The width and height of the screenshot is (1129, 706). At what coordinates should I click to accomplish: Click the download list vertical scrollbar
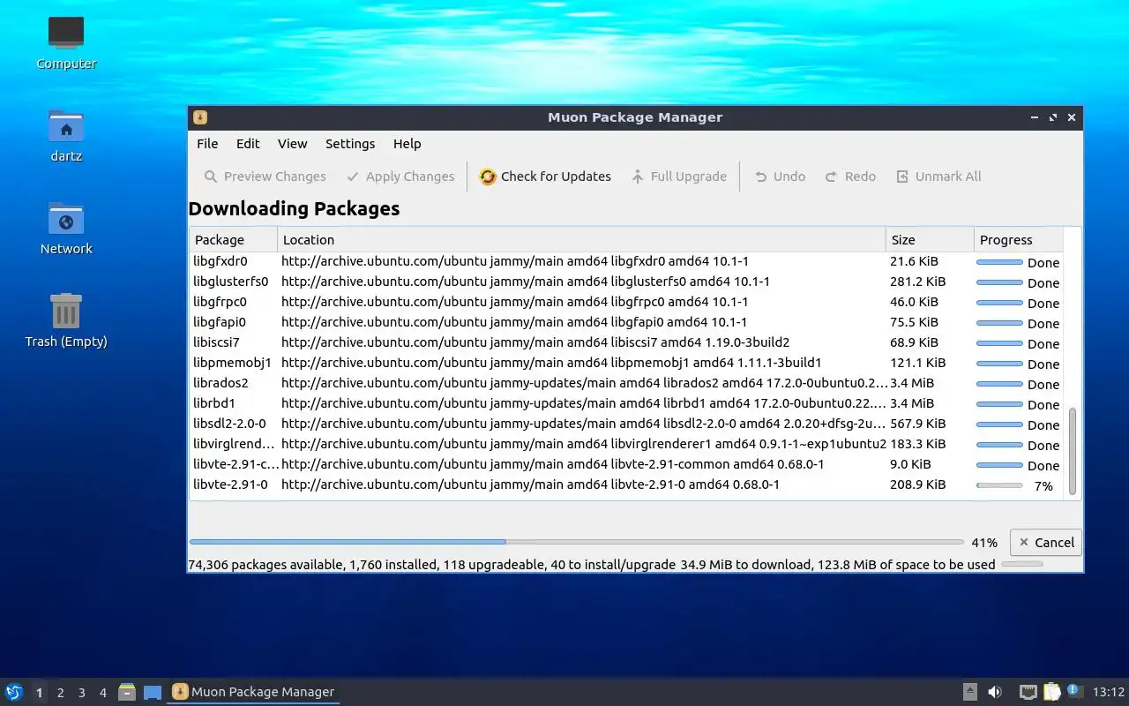[1073, 450]
